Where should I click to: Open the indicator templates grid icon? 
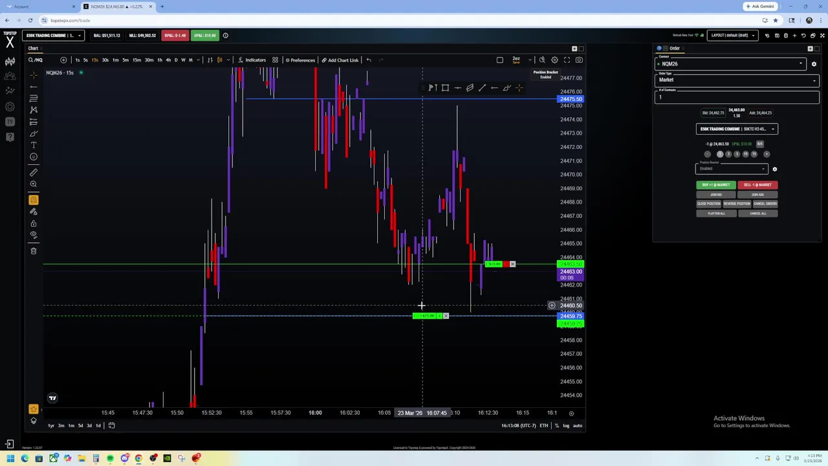pyautogui.click(x=276, y=60)
